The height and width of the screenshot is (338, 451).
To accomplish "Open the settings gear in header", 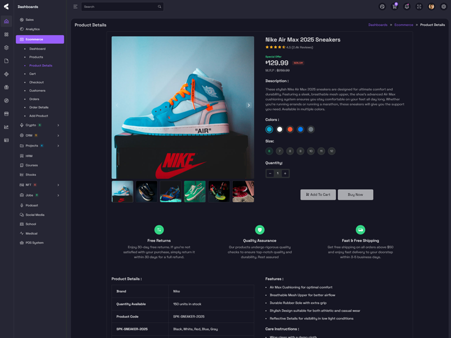I will (x=444, y=7).
